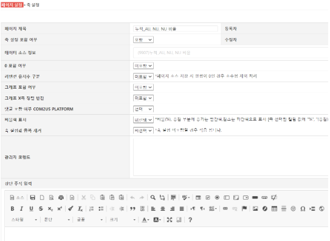Screen dimensions: 330x241
Task: Open the 비상체 표시 dropdown
Action: pos(143,120)
